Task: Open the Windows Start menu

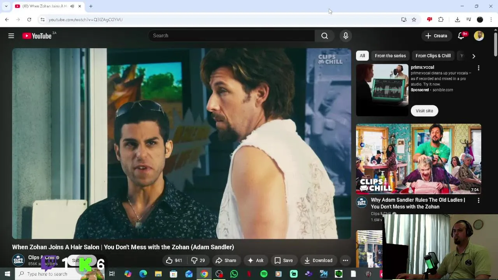Action: coord(7,274)
